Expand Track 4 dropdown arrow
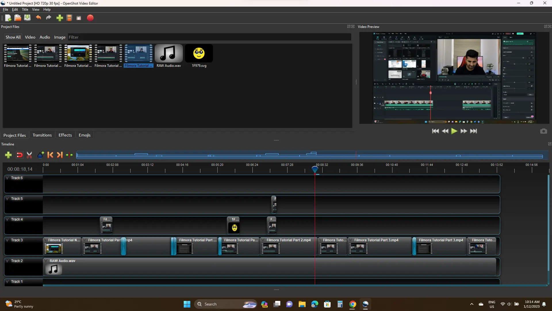 pos(7,219)
